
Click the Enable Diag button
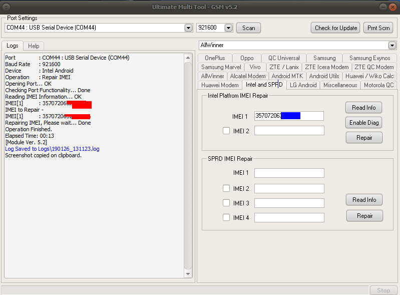pos(364,123)
